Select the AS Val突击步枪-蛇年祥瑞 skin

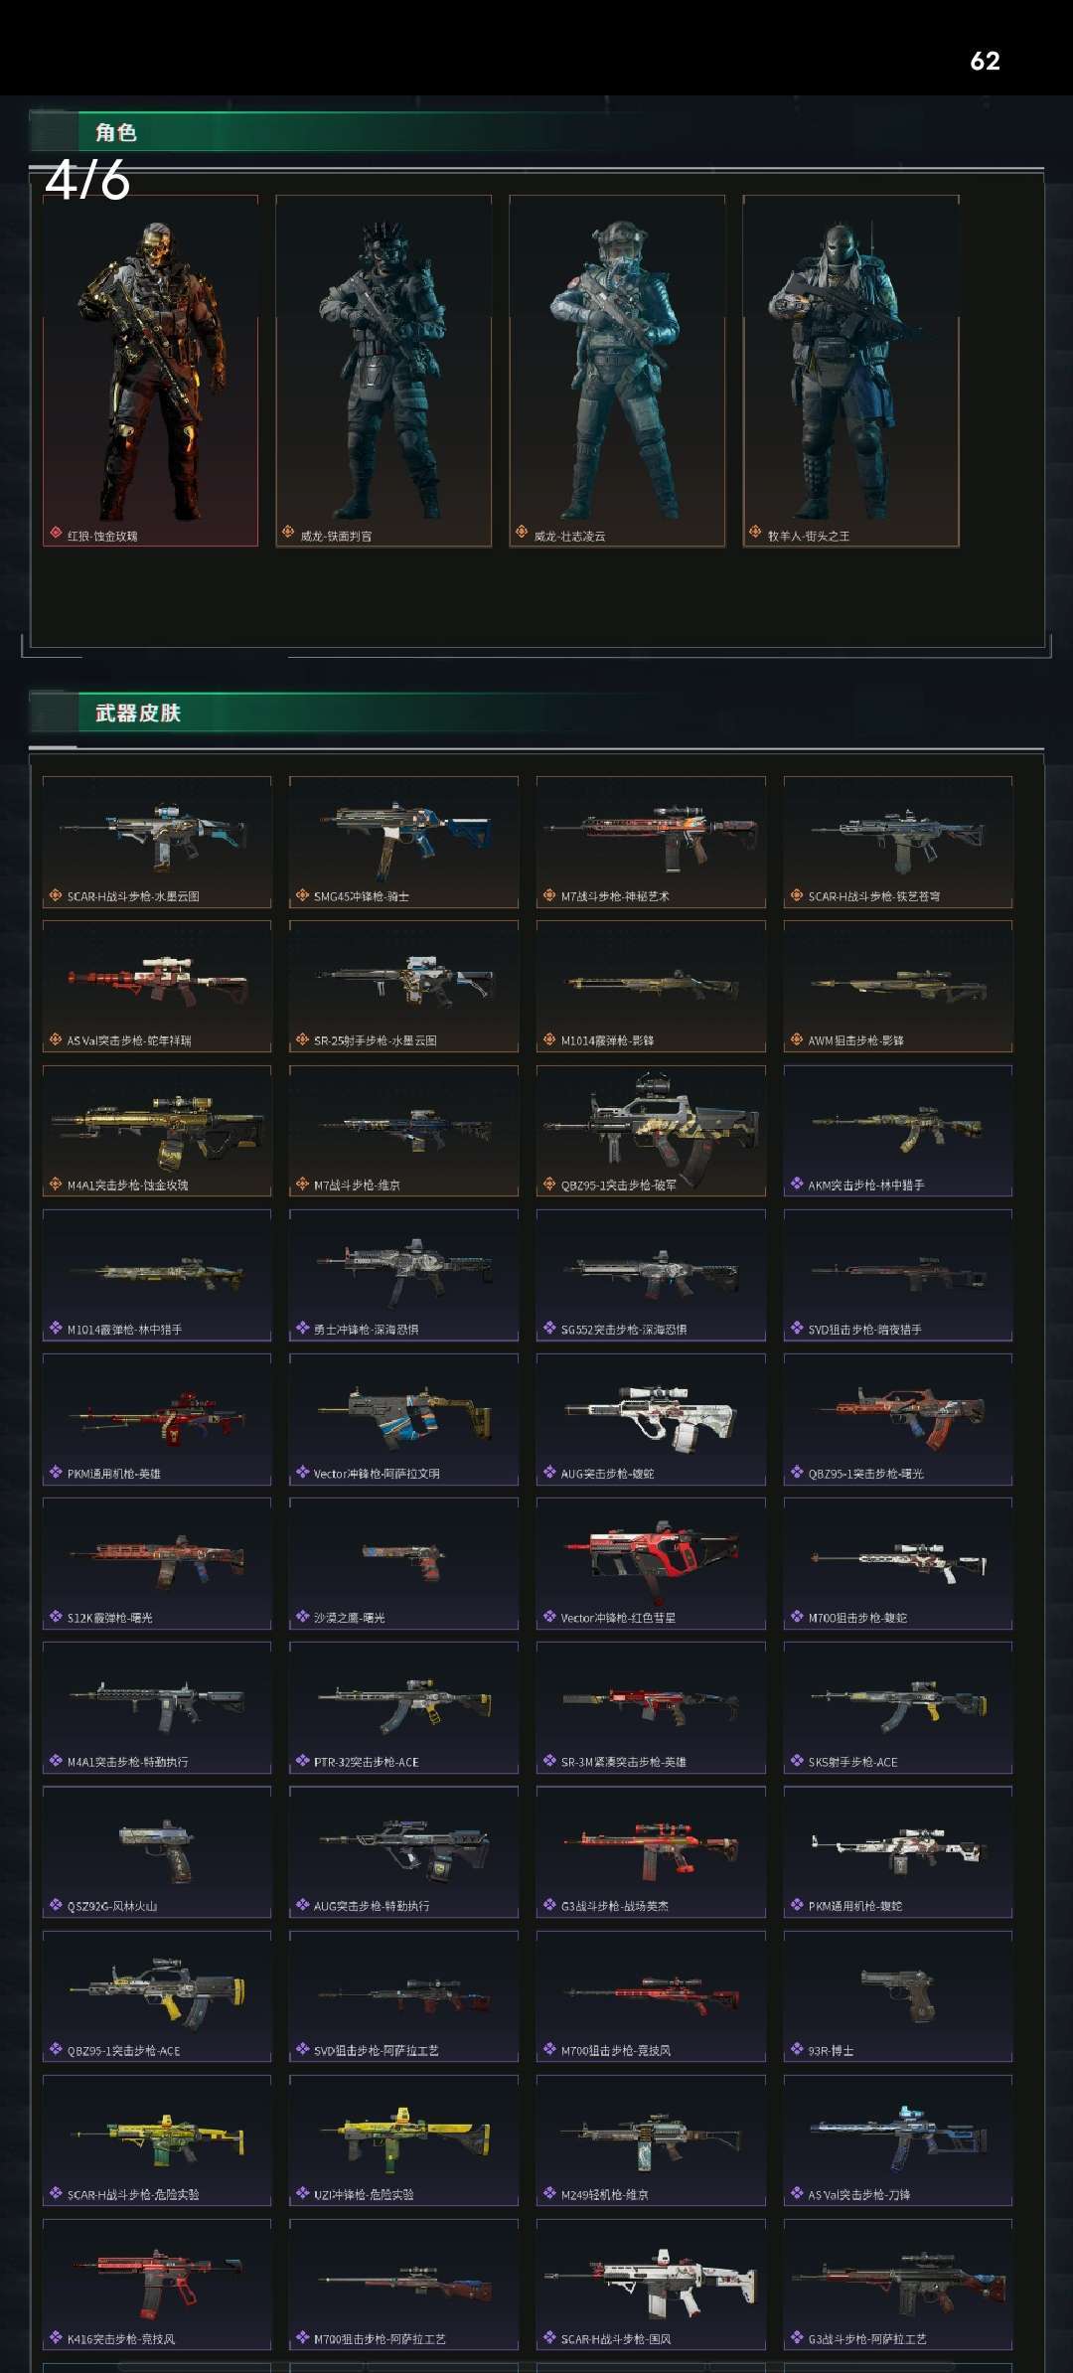(157, 987)
